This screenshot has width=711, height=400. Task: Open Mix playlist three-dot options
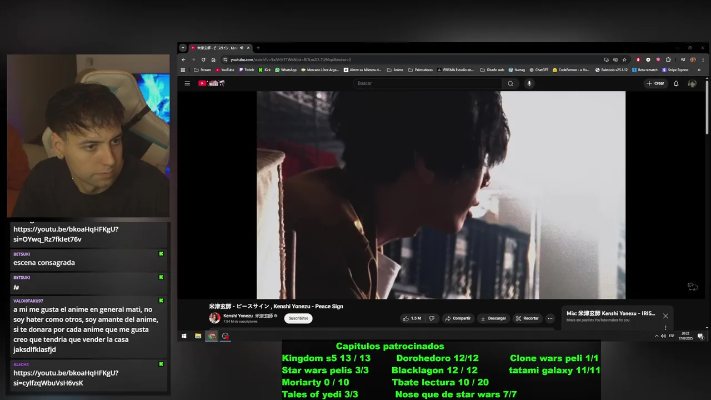click(x=665, y=328)
